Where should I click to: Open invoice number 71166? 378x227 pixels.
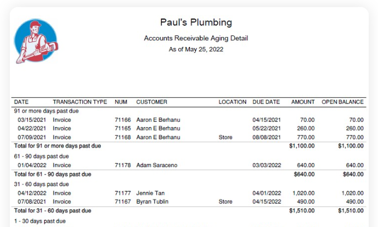pyautogui.click(x=123, y=120)
